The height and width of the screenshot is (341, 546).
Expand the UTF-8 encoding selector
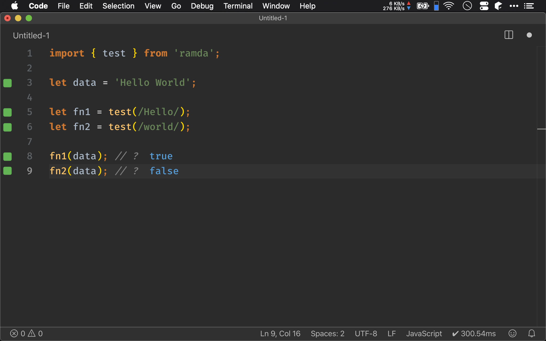[x=366, y=333]
